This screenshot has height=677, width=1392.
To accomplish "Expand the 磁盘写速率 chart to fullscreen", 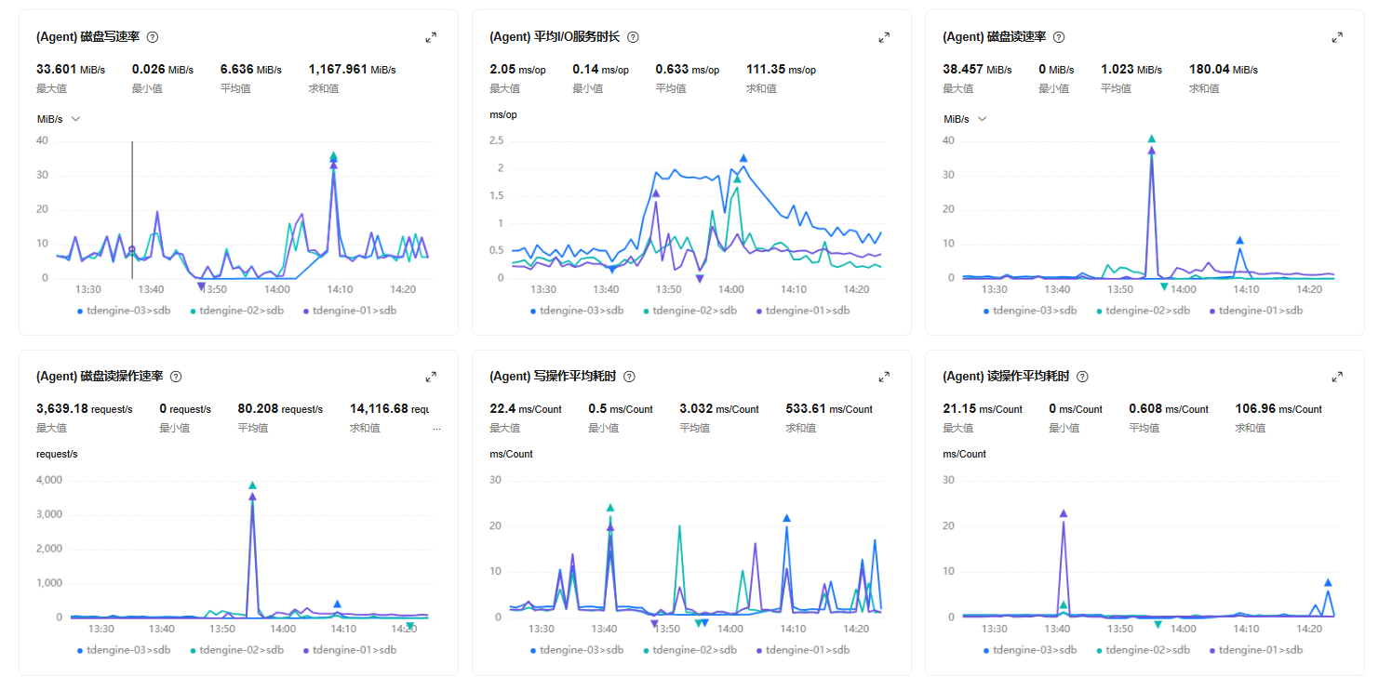I will point(431,37).
